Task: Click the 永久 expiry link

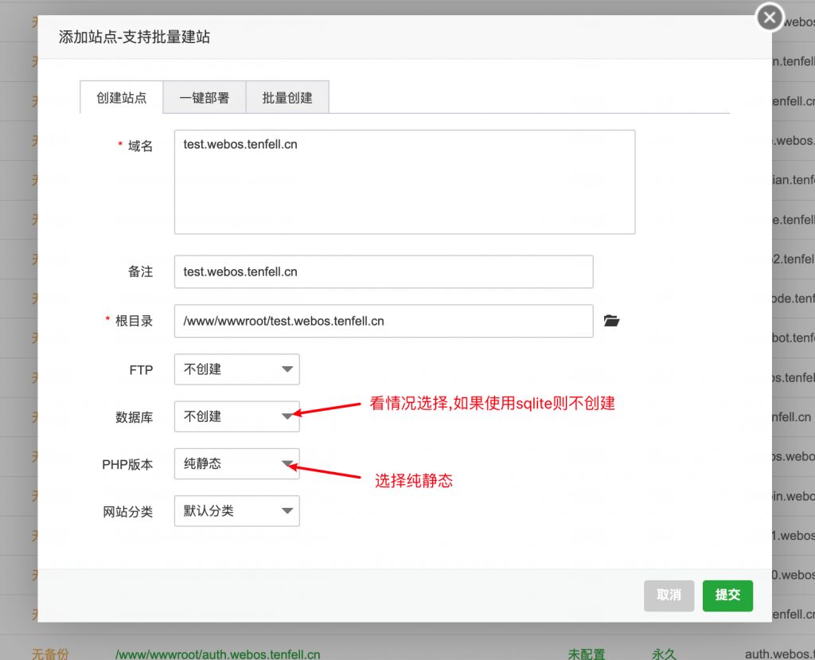Action: [x=665, y=653]
